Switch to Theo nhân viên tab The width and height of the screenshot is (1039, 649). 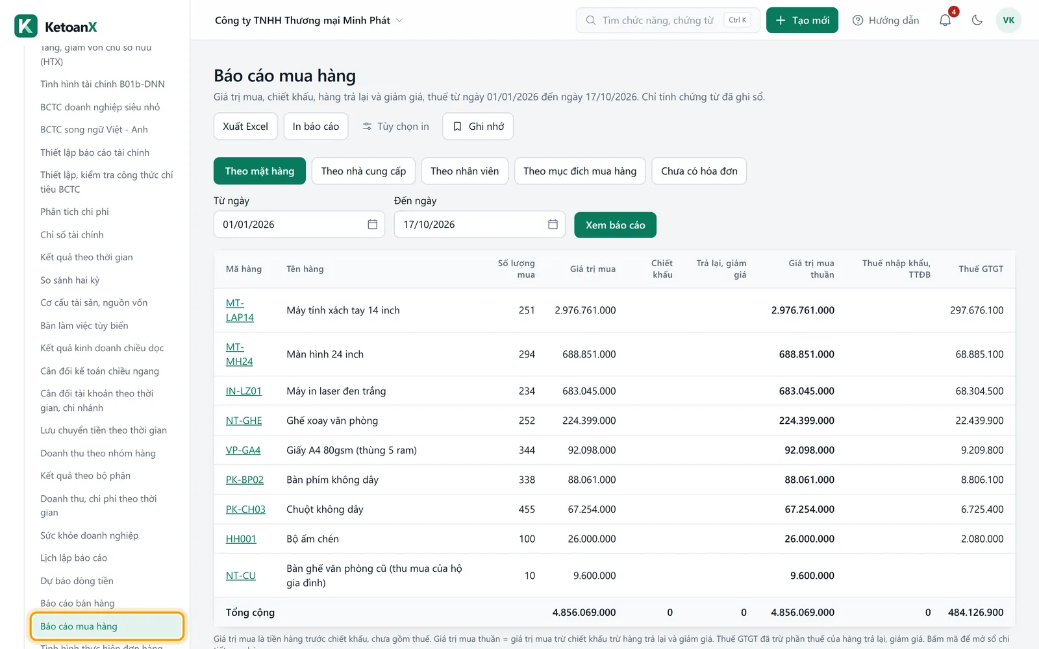point(465,171)
